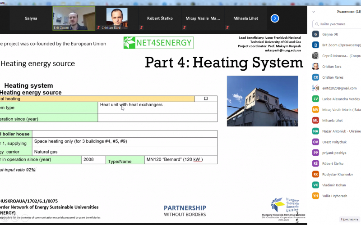Click Сергій Максим photo avatar in list
Screen dimensions: 361x225
315,56
